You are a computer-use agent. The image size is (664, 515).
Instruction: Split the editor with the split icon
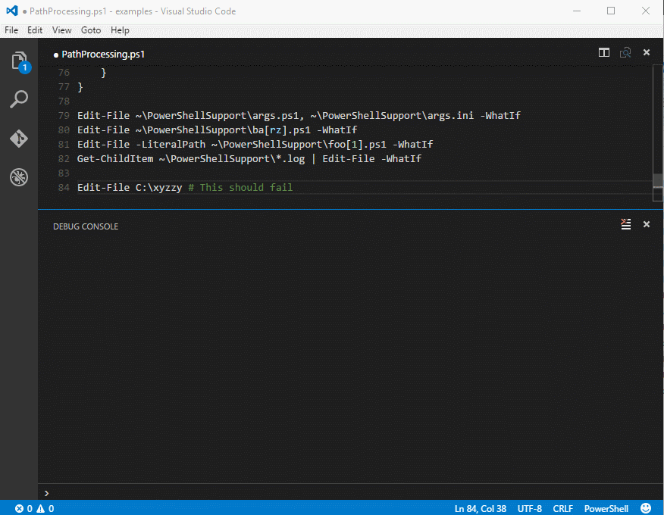pos(604,53)
